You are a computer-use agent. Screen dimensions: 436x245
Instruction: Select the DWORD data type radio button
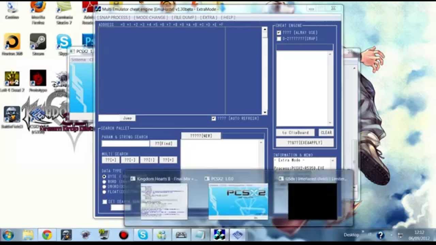click(104, 187)
